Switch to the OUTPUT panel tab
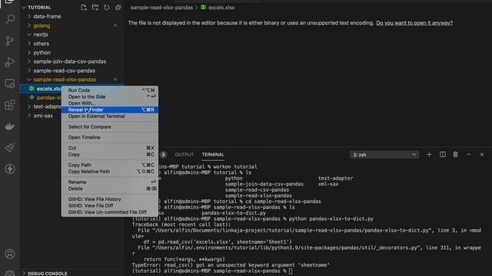 [184, 155]
